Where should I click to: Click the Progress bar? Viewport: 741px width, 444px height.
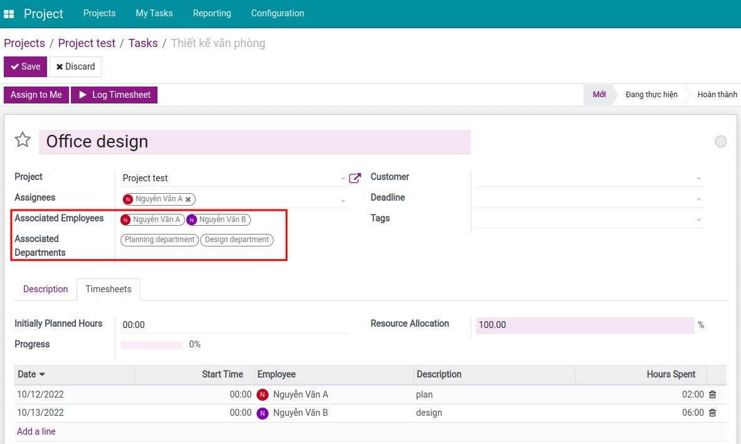152,345
